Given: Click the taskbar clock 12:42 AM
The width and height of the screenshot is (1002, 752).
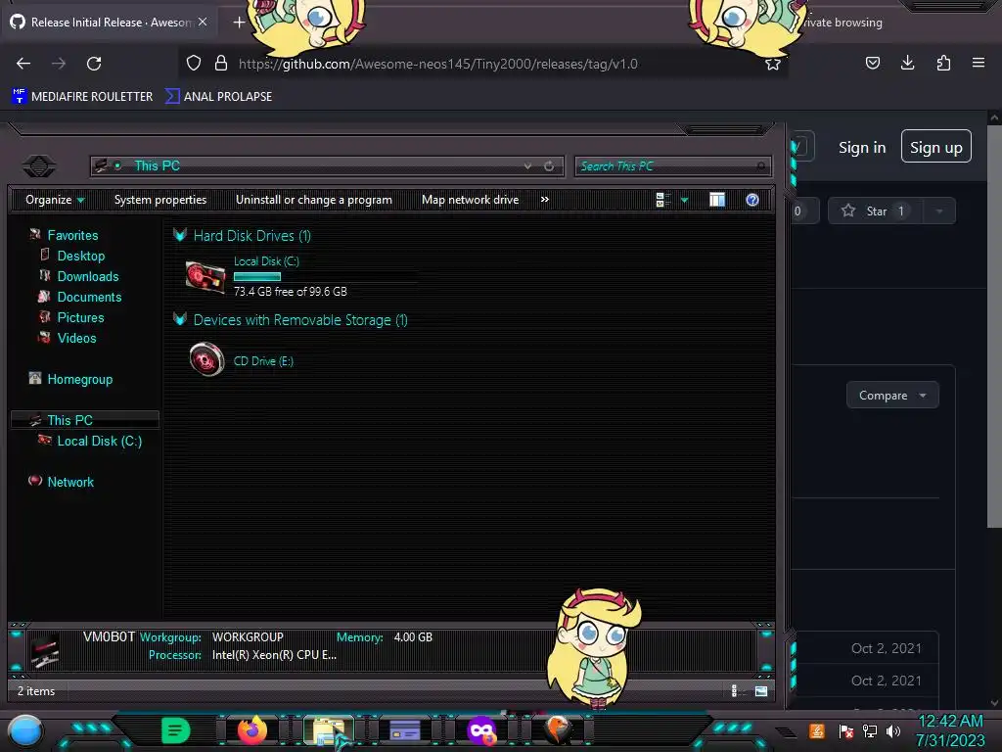Looking at the screenshot, I should coord(950,722).
